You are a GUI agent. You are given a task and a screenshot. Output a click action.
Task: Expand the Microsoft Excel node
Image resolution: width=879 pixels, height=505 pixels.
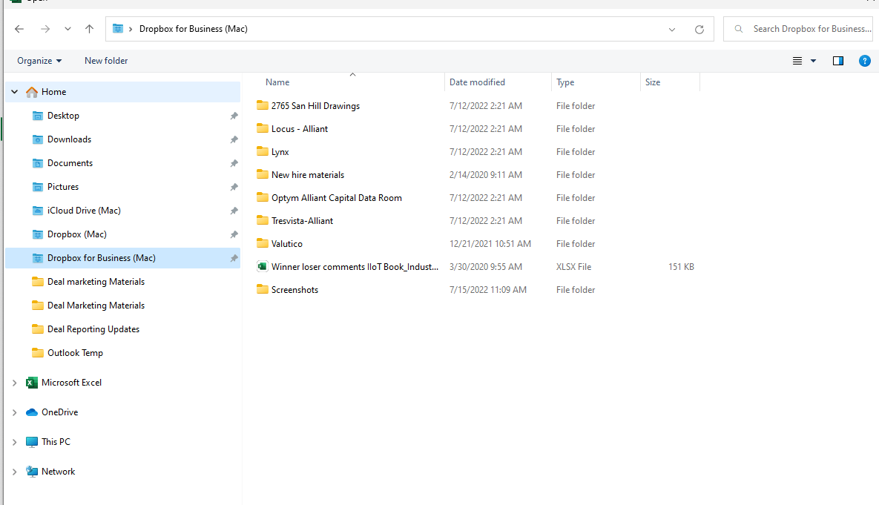[15, 383]
